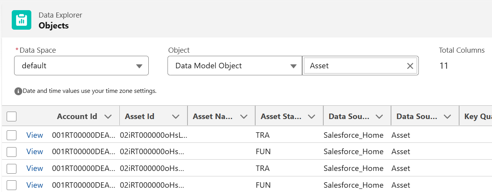Open the Asset Status column chevron menu

click(x=312, y=117)
